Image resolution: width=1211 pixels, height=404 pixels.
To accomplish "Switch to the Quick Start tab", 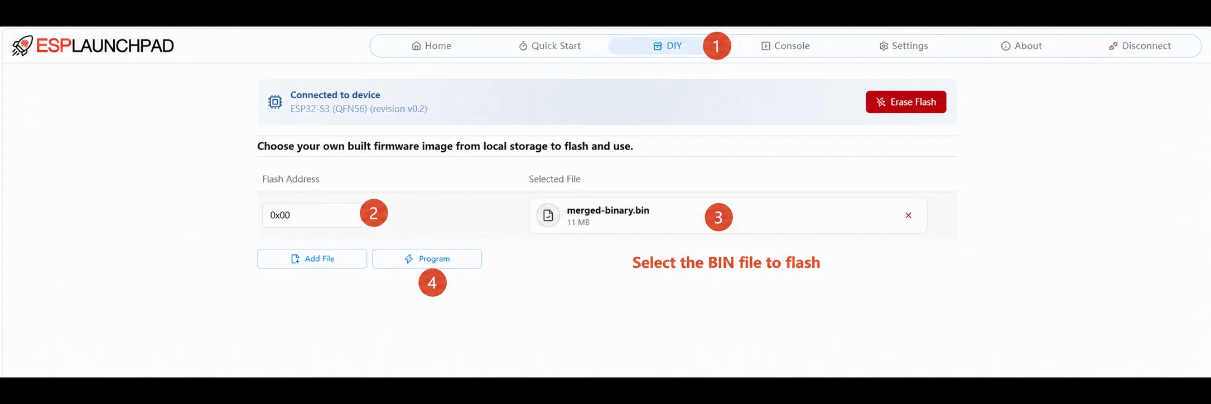I will pyautogui.click(x=549, y=46).
